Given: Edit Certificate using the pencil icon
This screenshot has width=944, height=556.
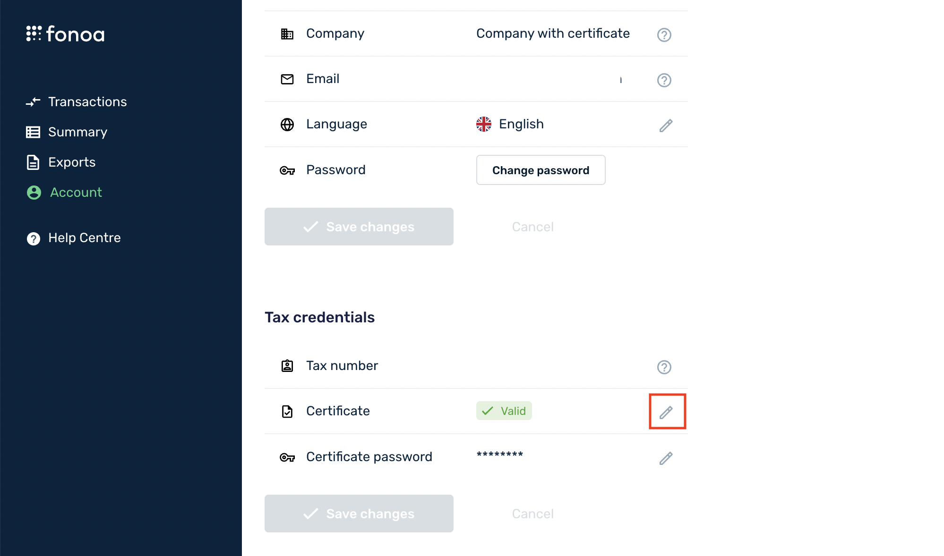Looking at the screenshot, I should (x=666, y=412).
